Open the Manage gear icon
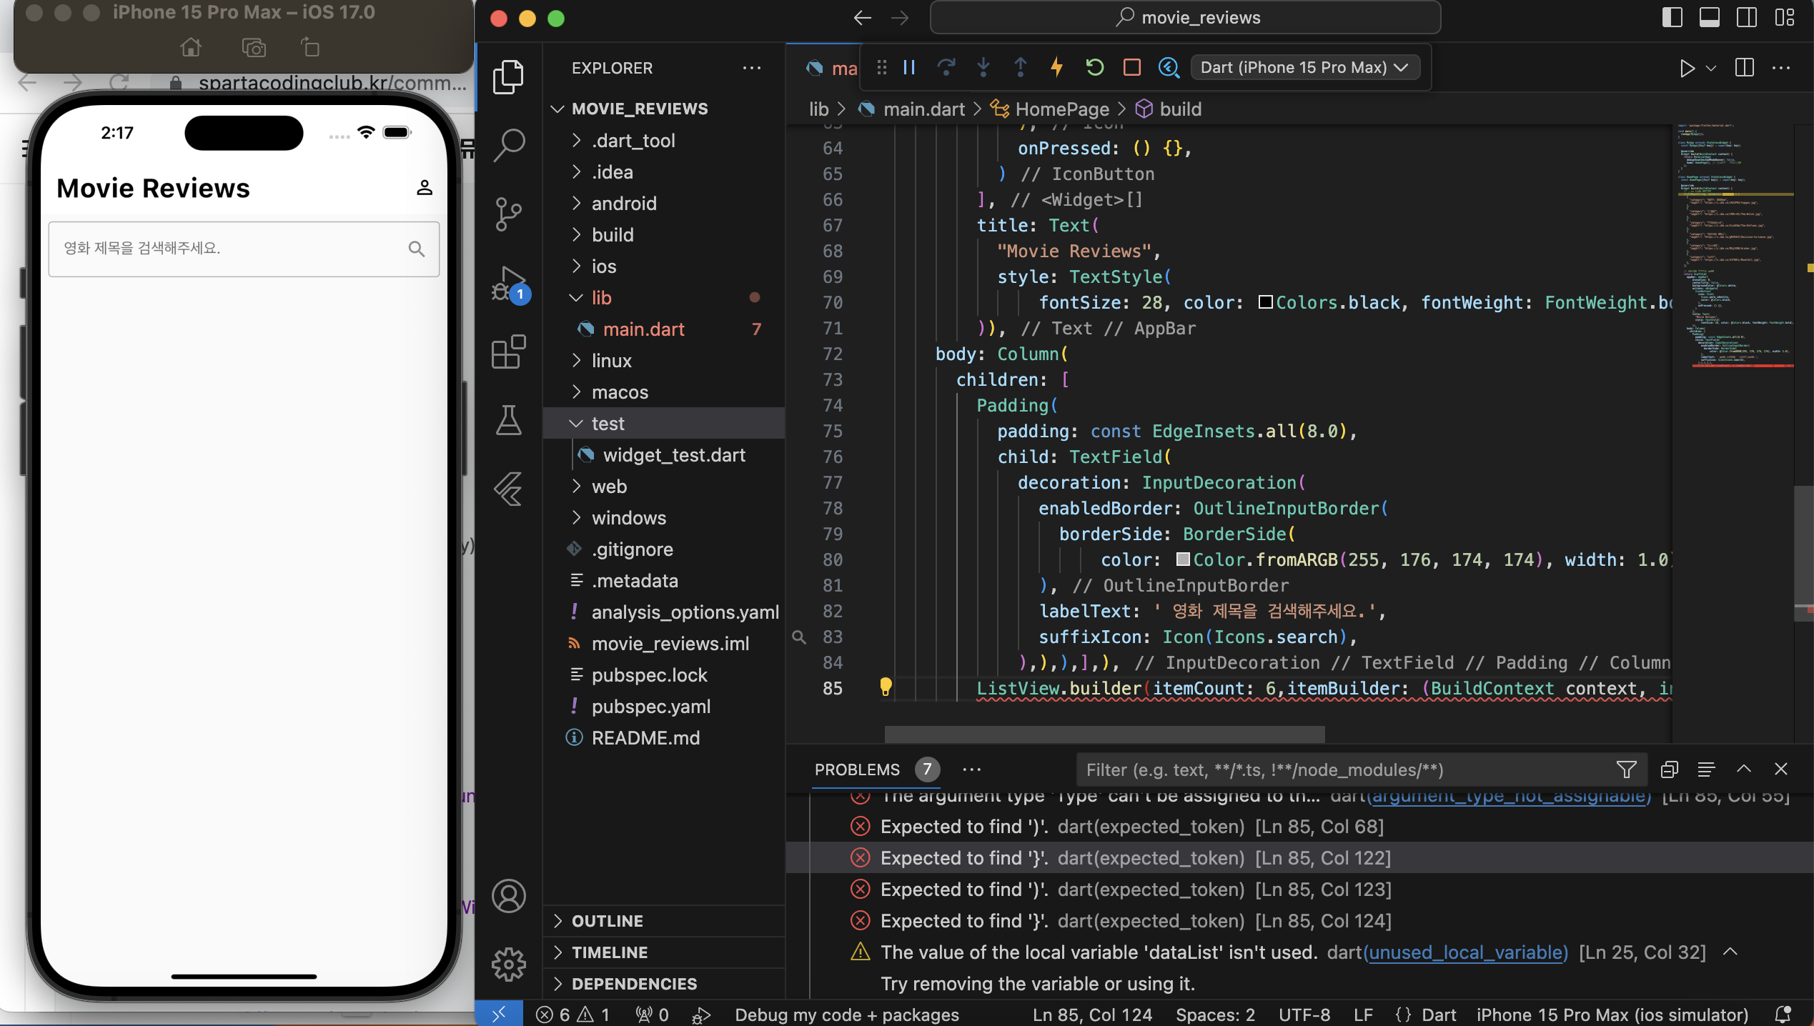 509,965
